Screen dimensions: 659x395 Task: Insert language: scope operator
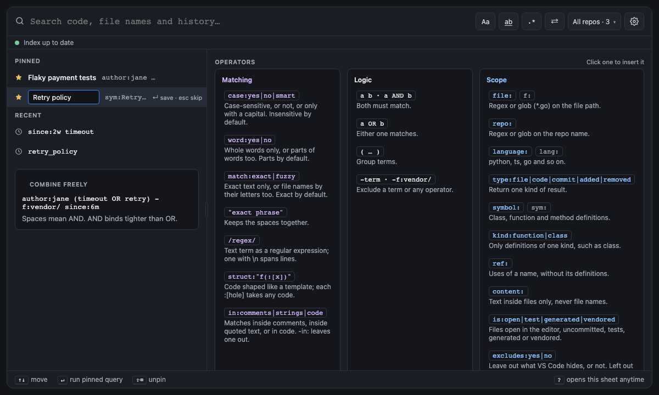[510, 151]
